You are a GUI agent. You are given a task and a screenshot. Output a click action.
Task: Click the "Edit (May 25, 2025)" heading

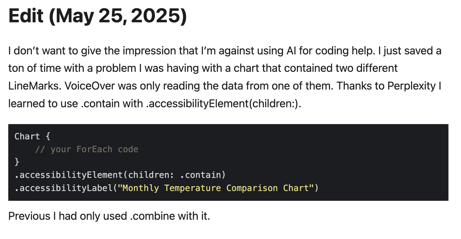point(98,16)
